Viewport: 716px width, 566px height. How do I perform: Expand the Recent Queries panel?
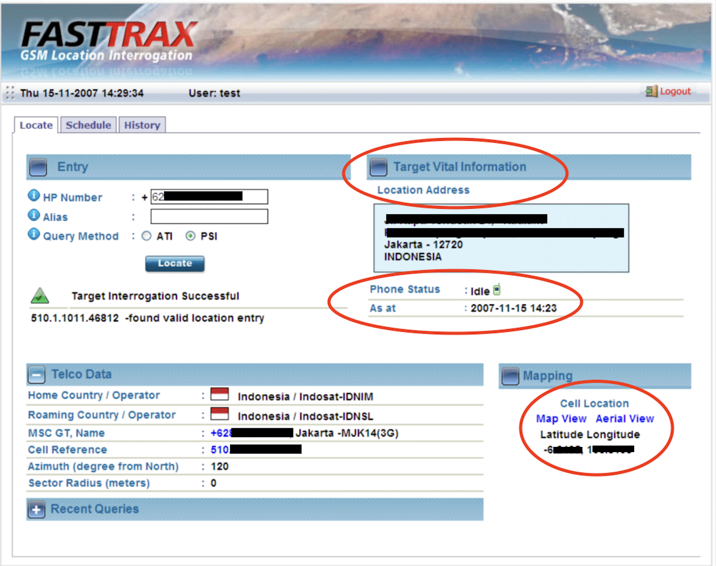37,509
